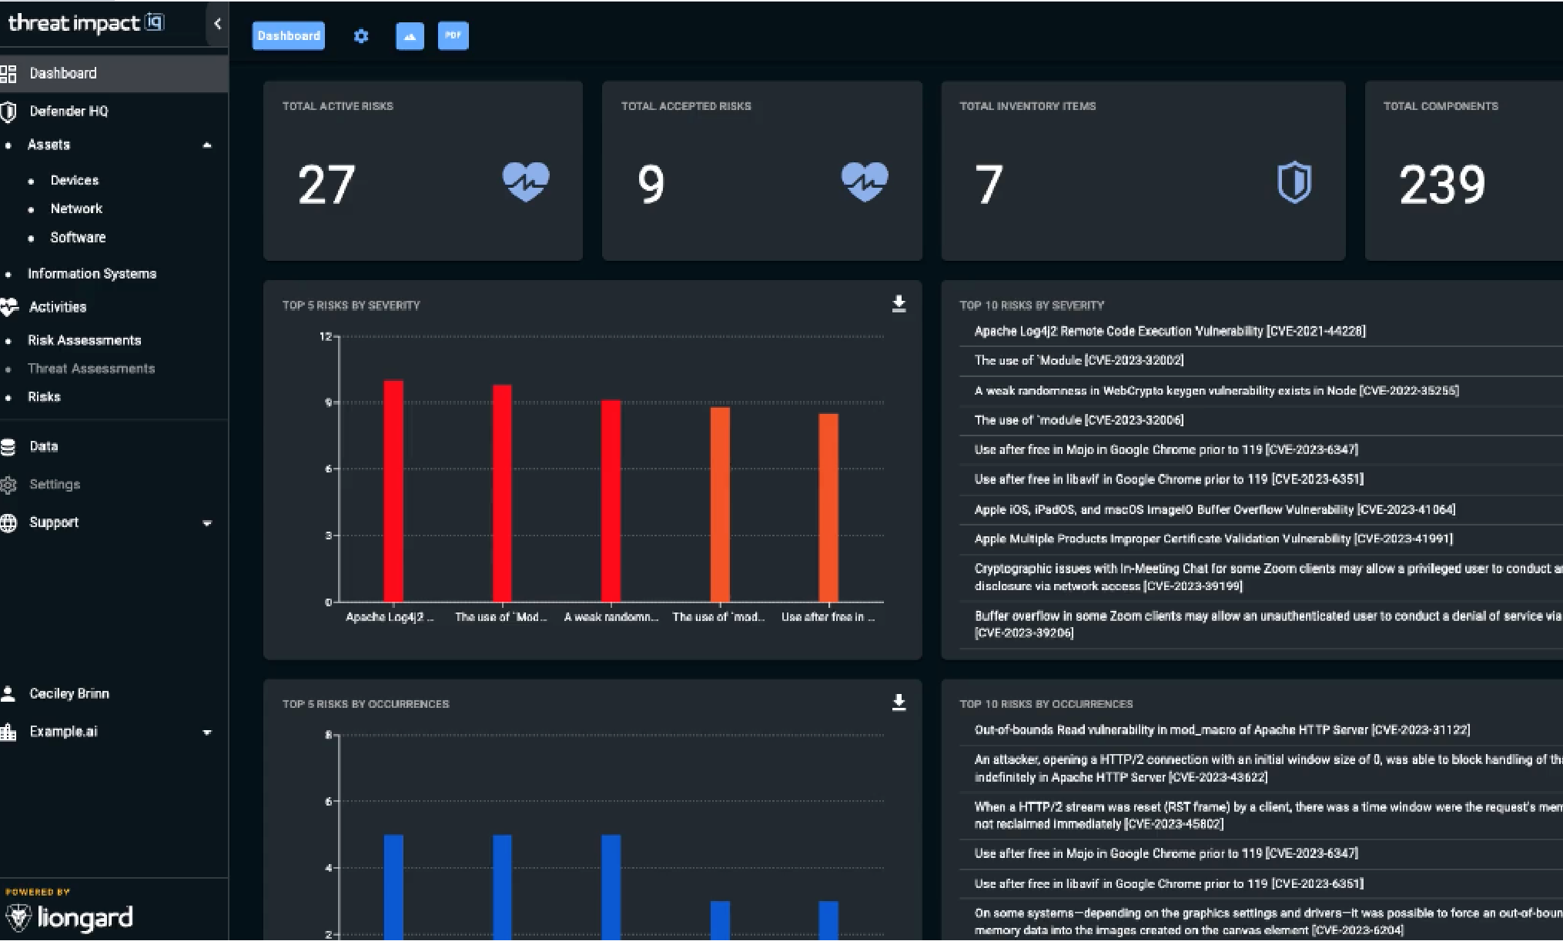Open the CVE-2023-31122 mod_macro risk entry
Viewport: 1563px width, 941px height.
[x=1222, y=730]
